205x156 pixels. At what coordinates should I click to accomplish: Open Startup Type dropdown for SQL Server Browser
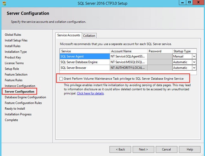point(194,68)
